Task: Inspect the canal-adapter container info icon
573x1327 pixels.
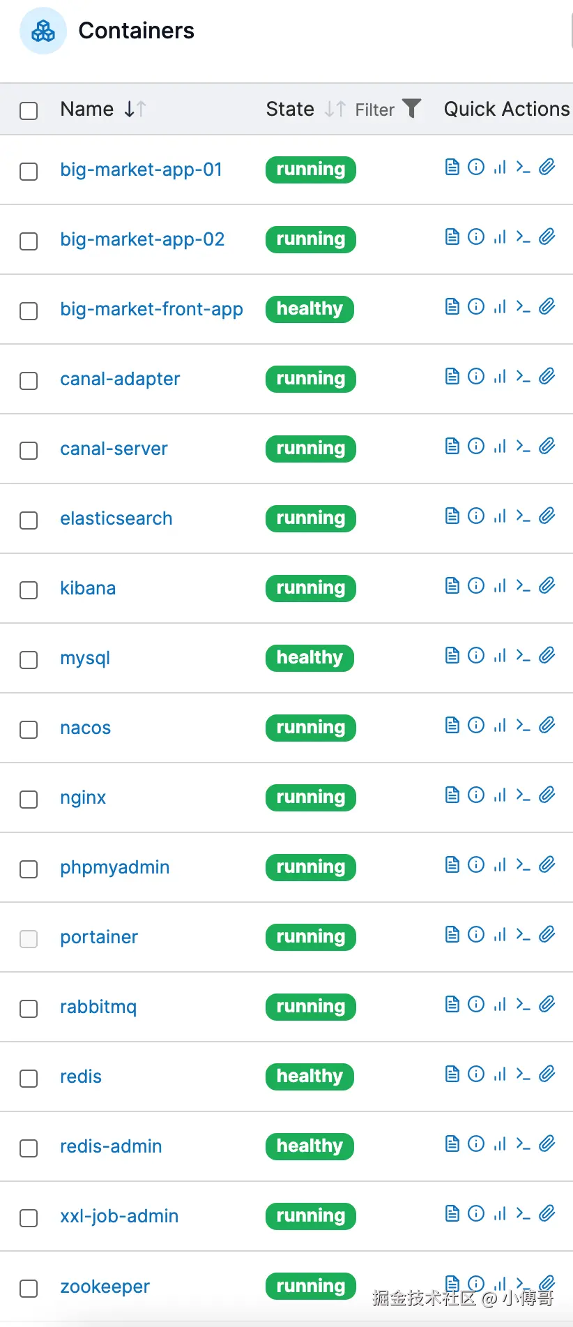Action: coord(476,376)
